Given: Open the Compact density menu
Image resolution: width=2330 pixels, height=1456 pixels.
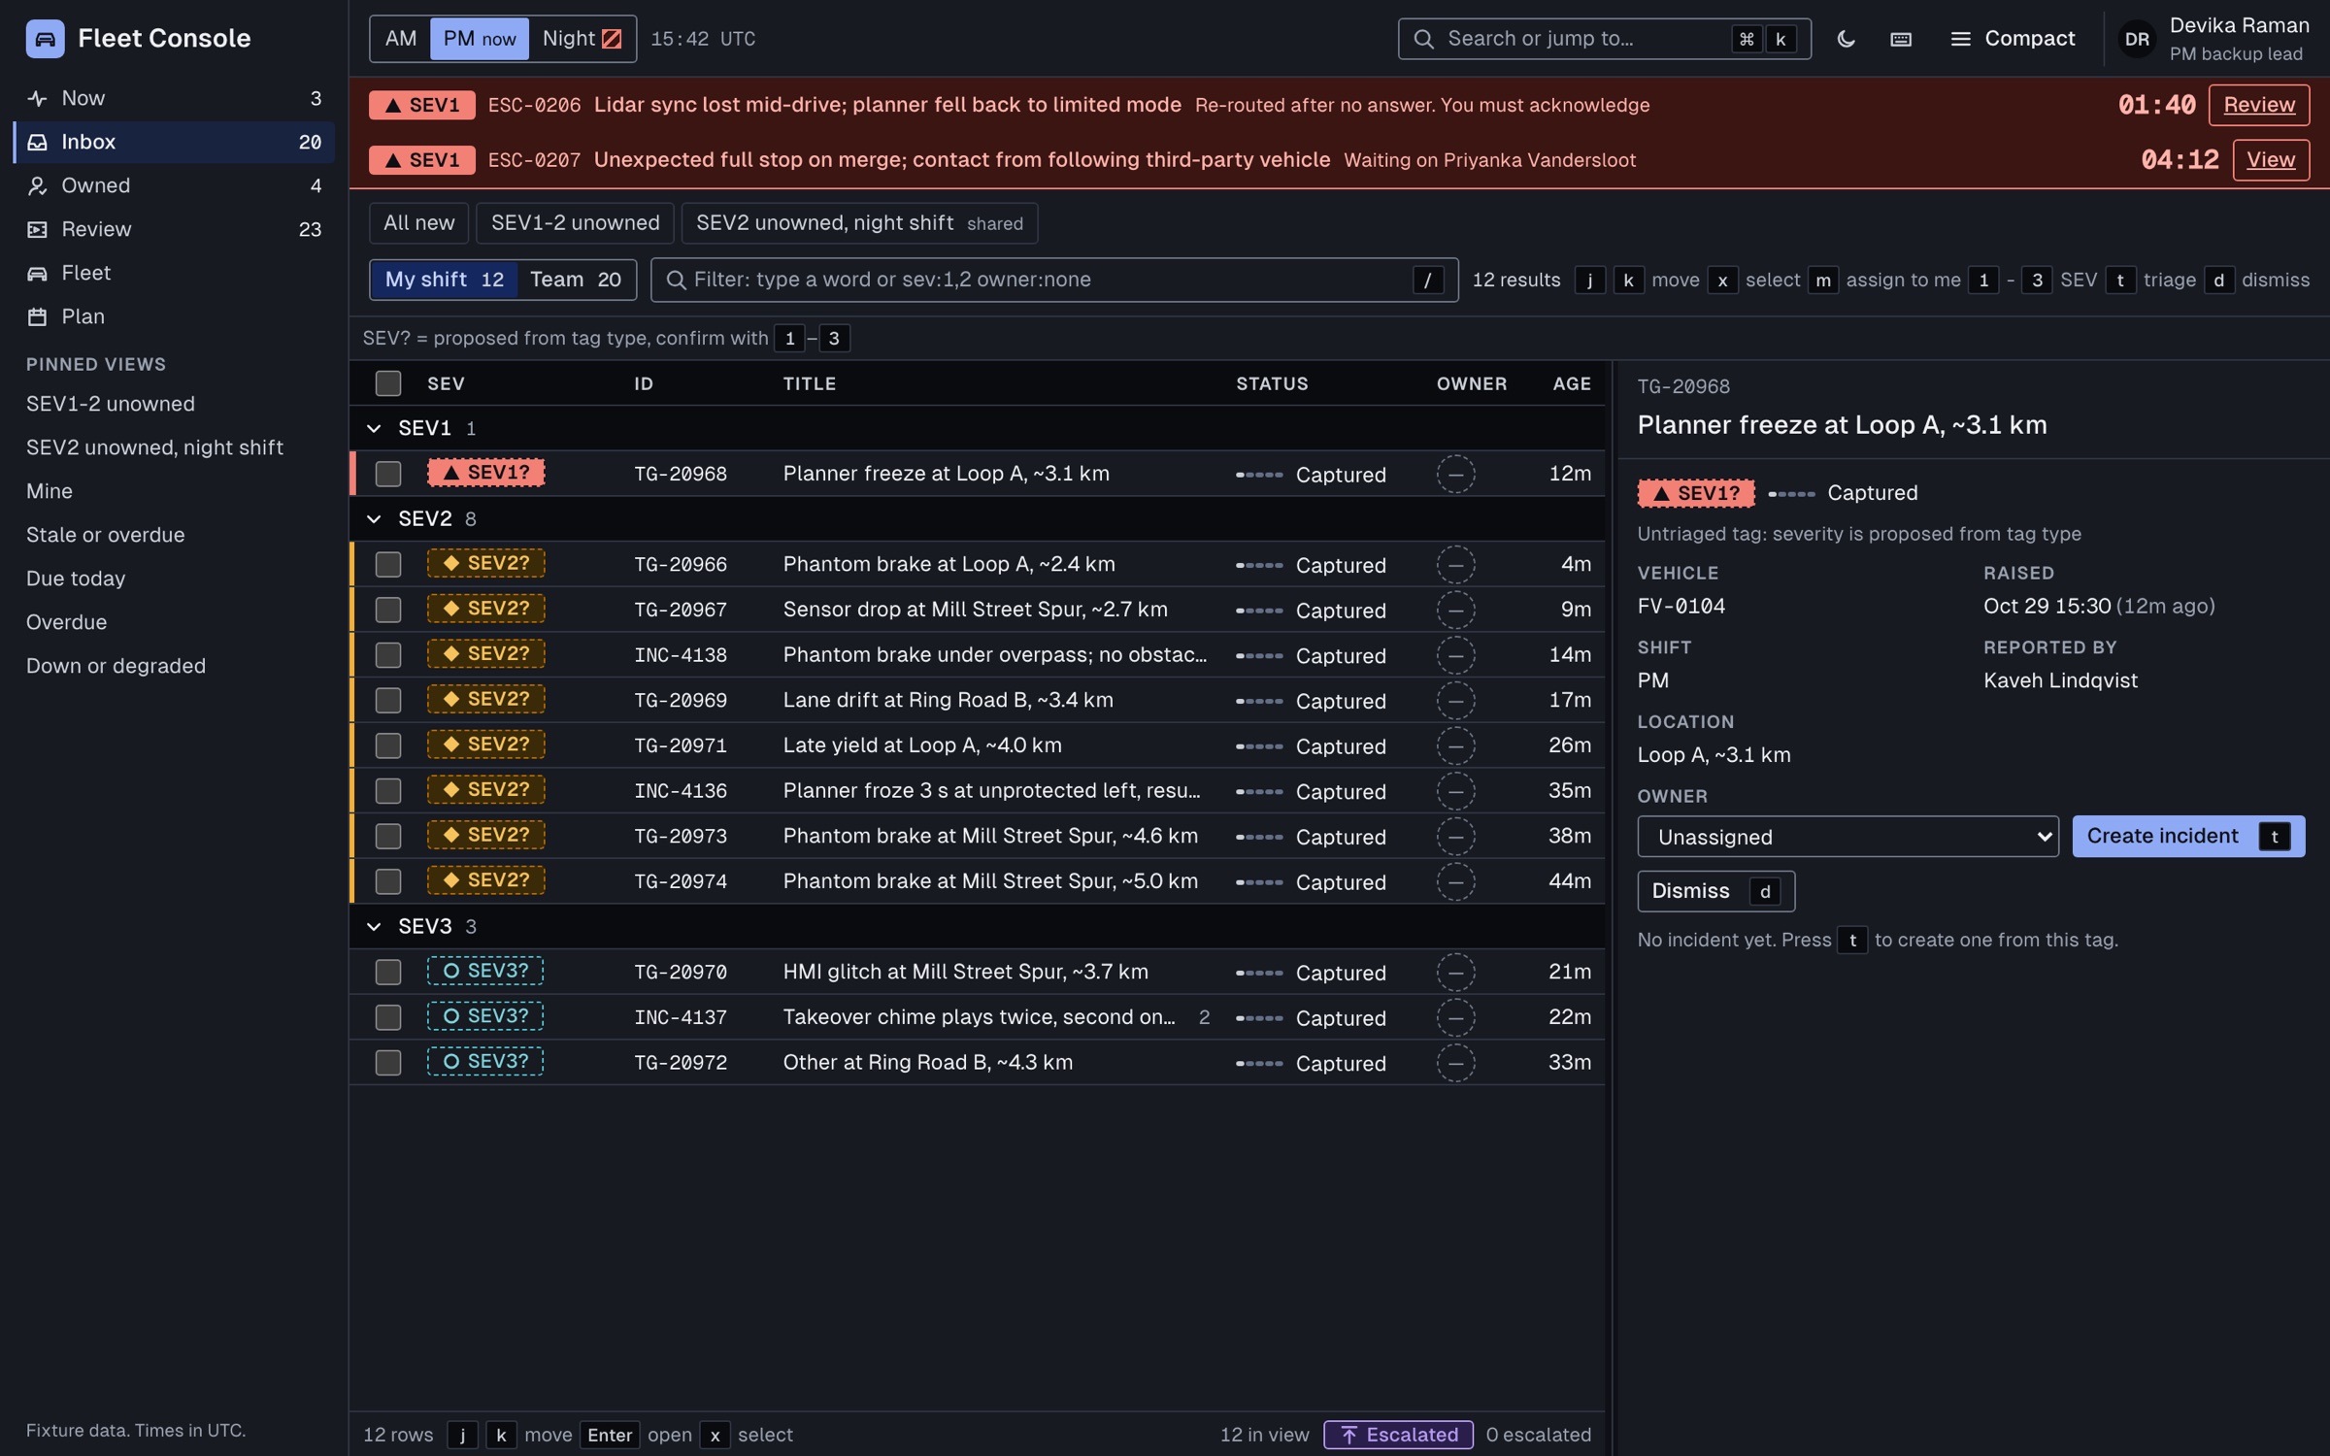Looking at the screenshot, I should (2012, 39).
